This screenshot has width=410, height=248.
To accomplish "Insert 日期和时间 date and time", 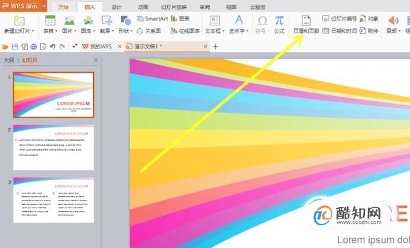I will [x=340, y=31].
